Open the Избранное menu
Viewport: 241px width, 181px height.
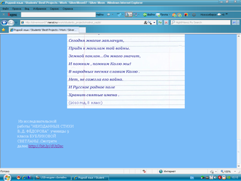pyautogui.click(x=40, y=9)
